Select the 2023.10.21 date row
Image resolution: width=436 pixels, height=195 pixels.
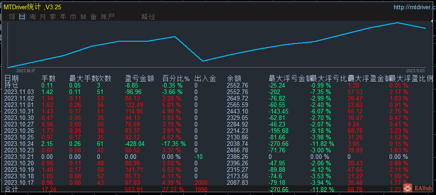coord(19,157)
